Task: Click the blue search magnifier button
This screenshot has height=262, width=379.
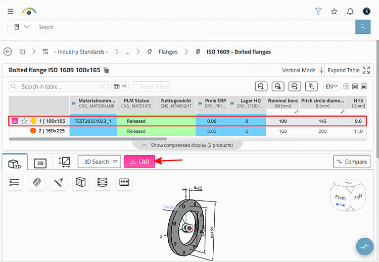Action: [363, 27]
